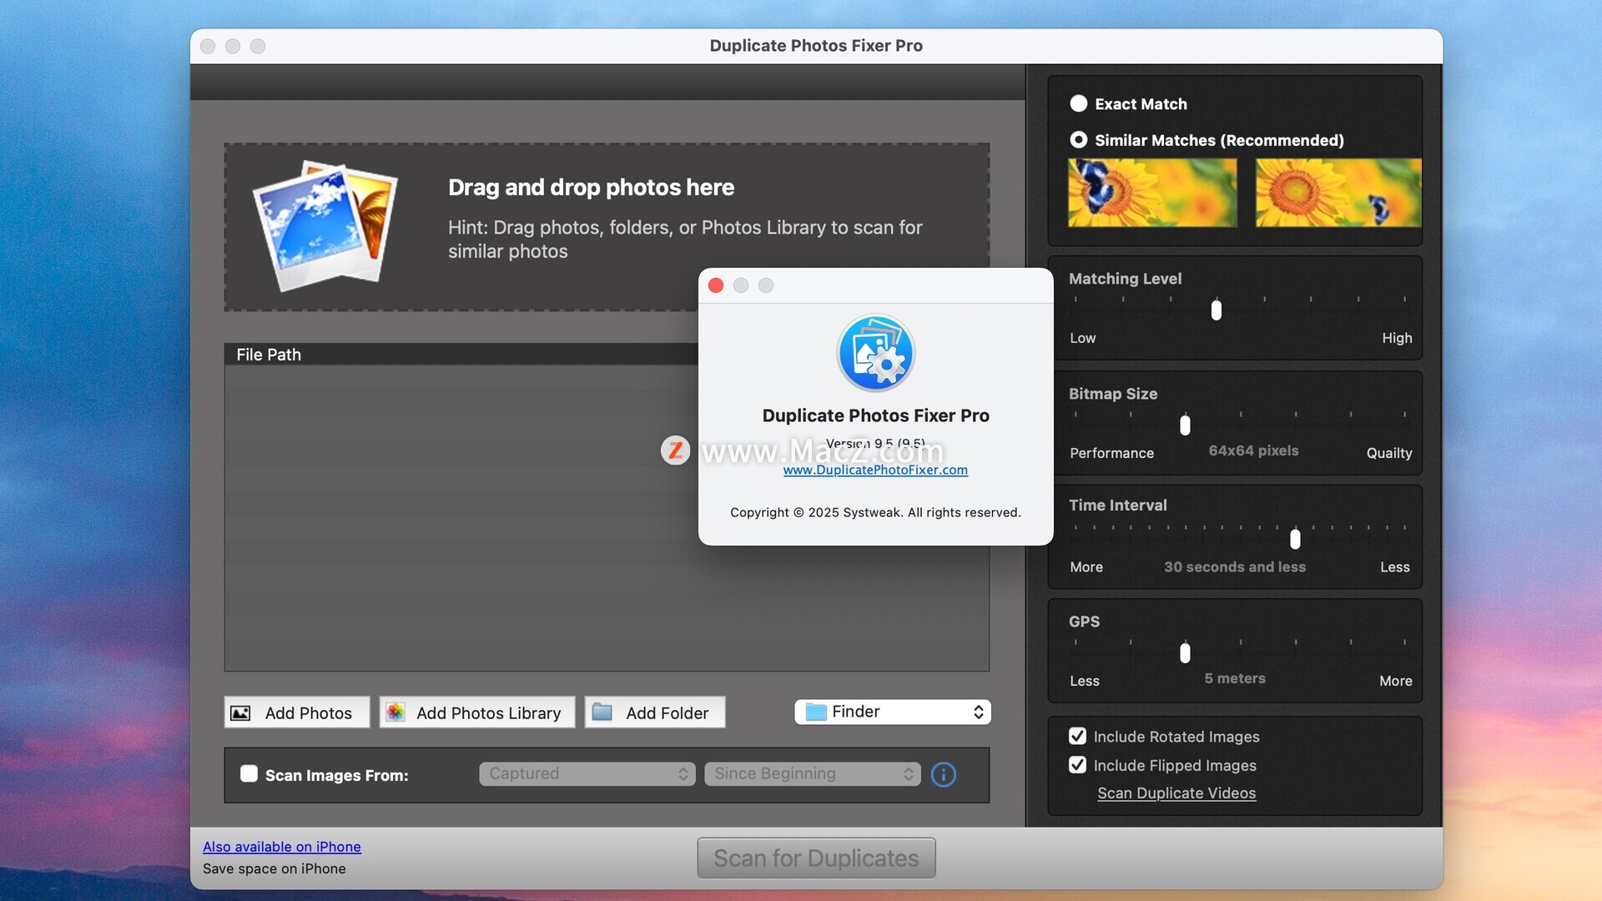Click the info icon beside Since Beginning
Viewport: 1602px width, 901px height.
pyautogui.click(x=943, y=774)
